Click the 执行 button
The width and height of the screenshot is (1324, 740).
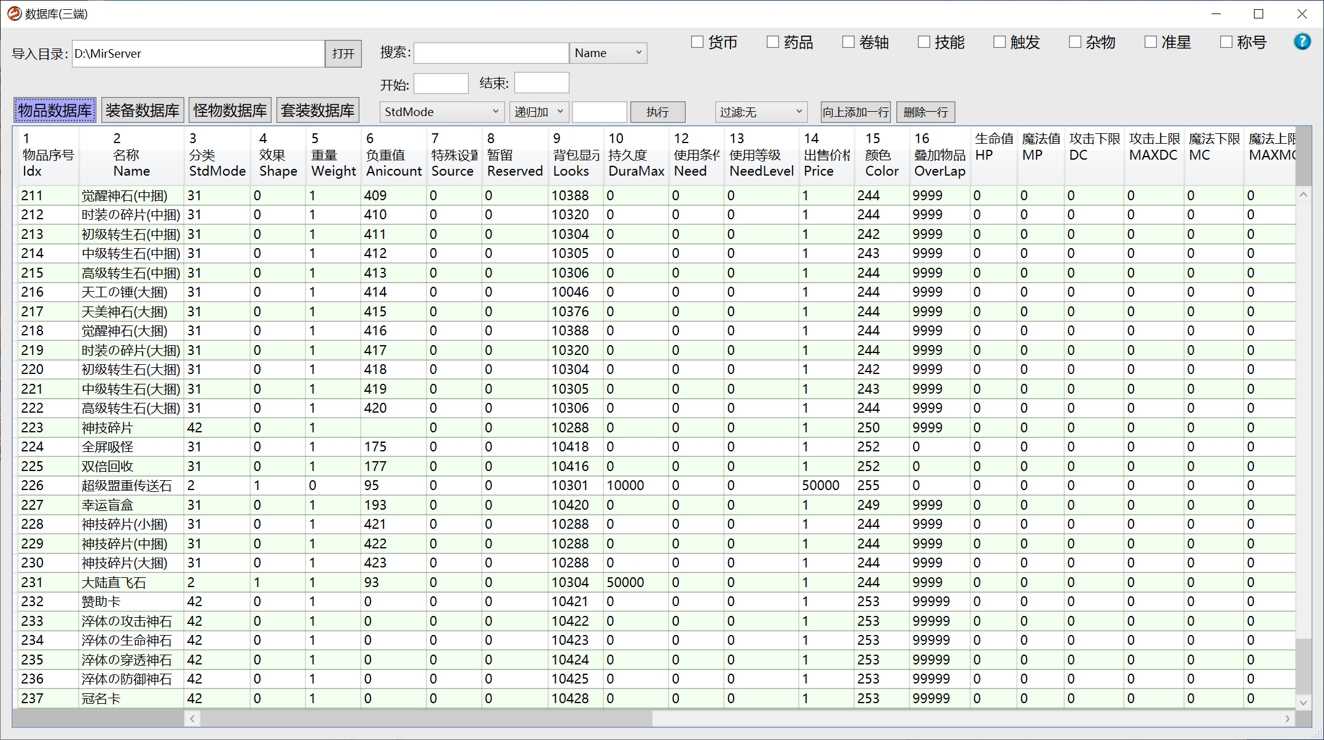tap(657, 112)
